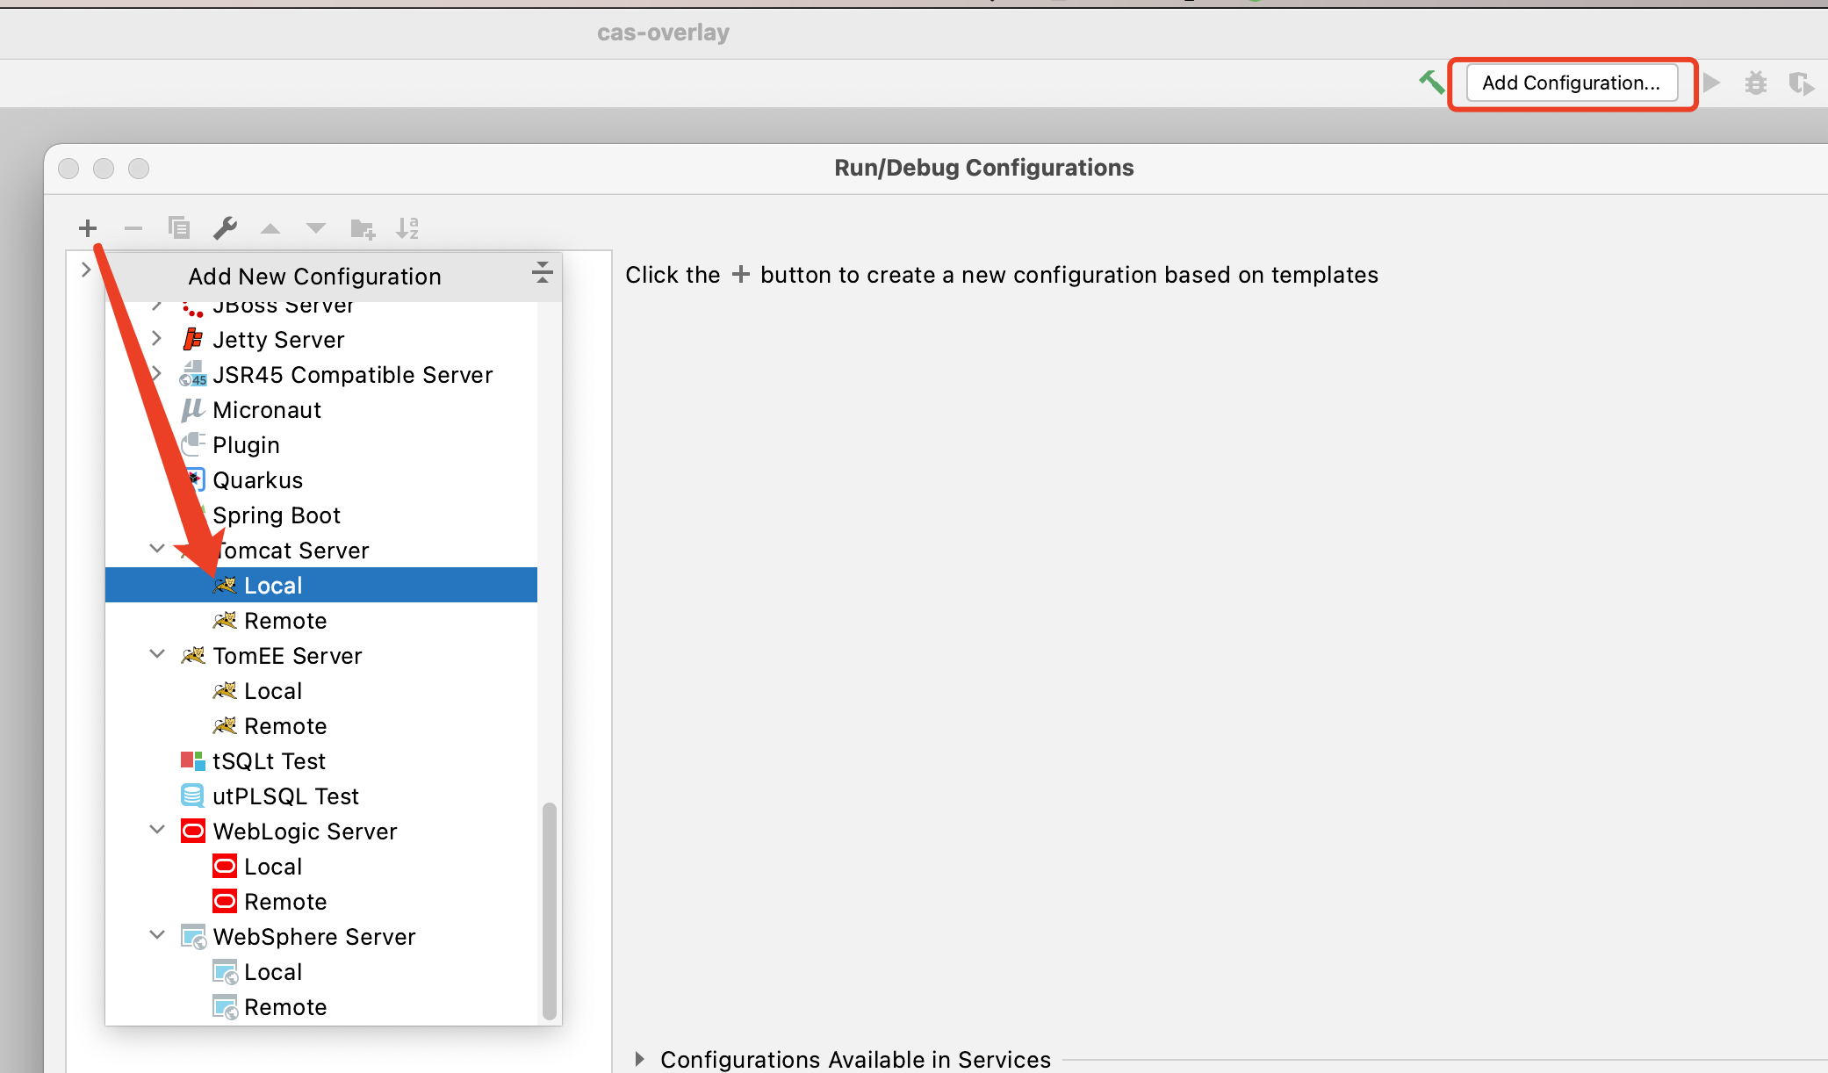
Task: Click the move configuration down arrow icon
Action: click(x=317, y=227)
